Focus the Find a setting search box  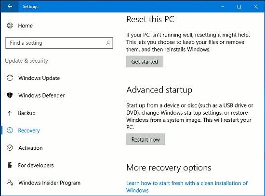click(59, 43)
